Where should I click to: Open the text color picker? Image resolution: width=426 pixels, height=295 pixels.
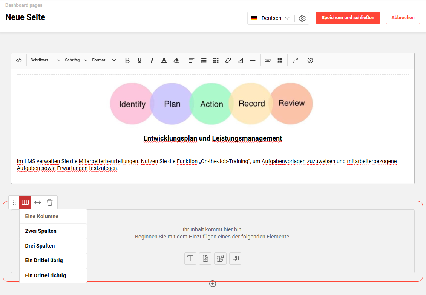[164, 60]
